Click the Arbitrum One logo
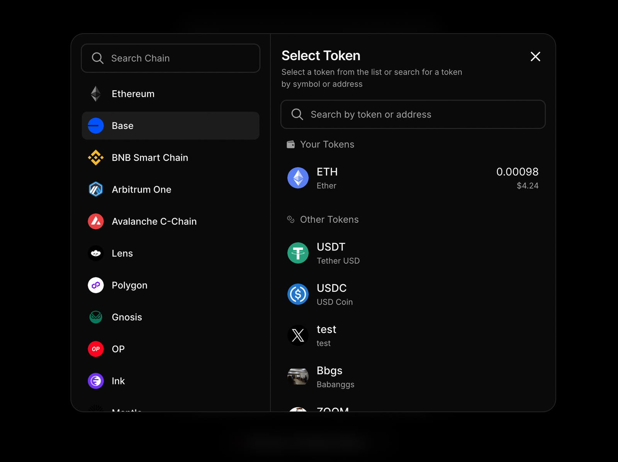This screenshot has height=462, width=618. (x=95, y=189)
